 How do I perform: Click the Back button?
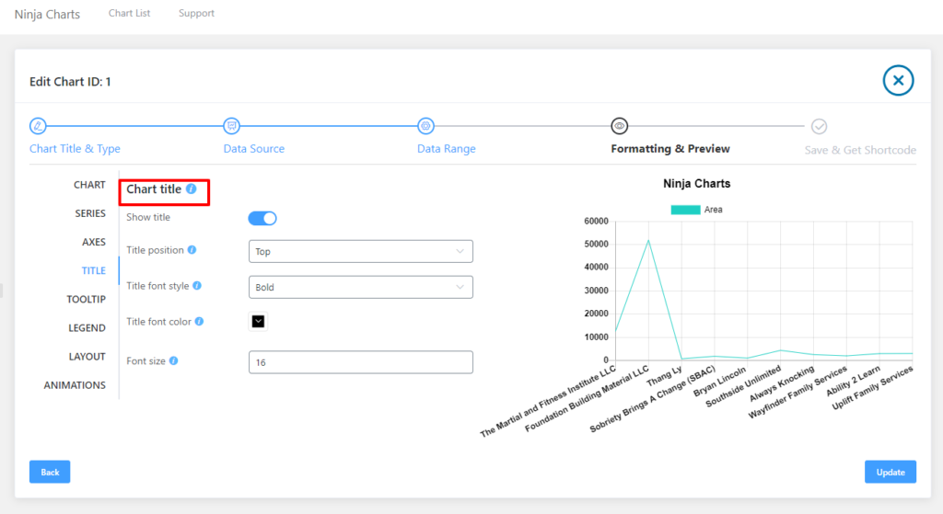(x=50, y=472)
